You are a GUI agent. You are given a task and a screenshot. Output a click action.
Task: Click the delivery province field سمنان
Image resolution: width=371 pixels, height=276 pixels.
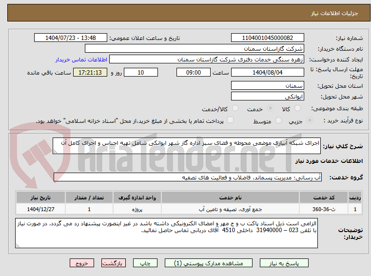pos(267,85)
